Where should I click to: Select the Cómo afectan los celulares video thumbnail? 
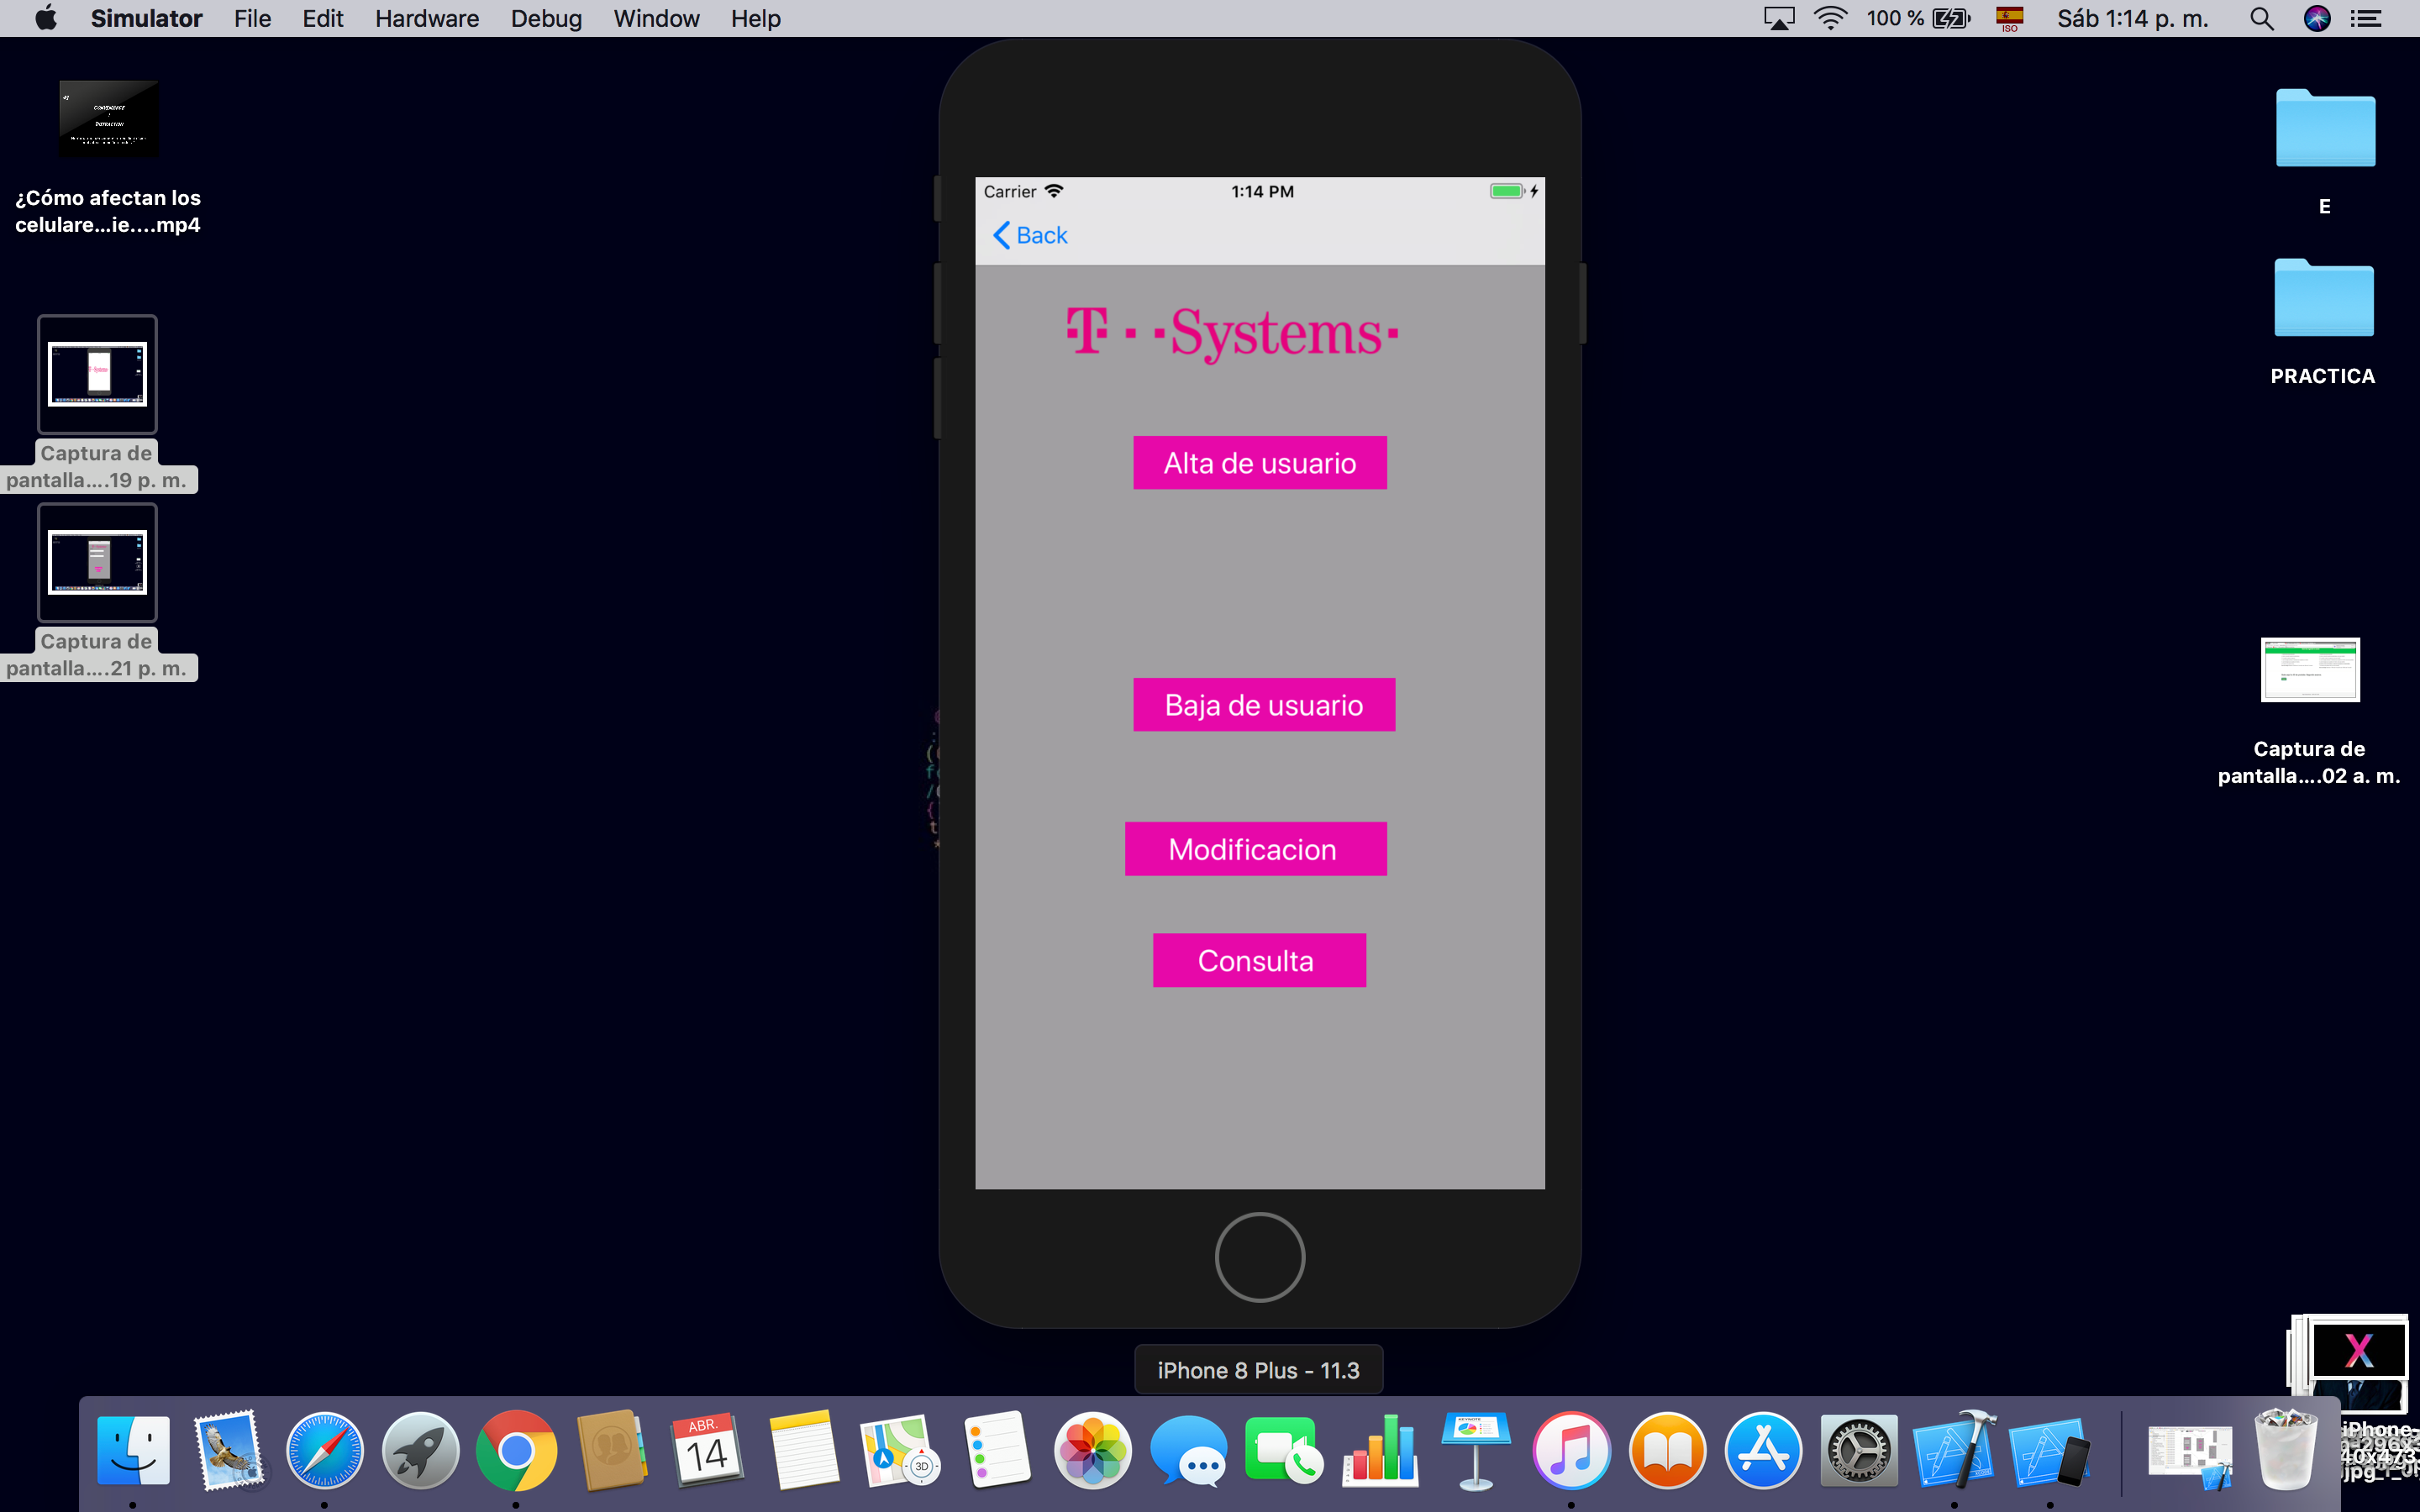click(x=109, y=119)
